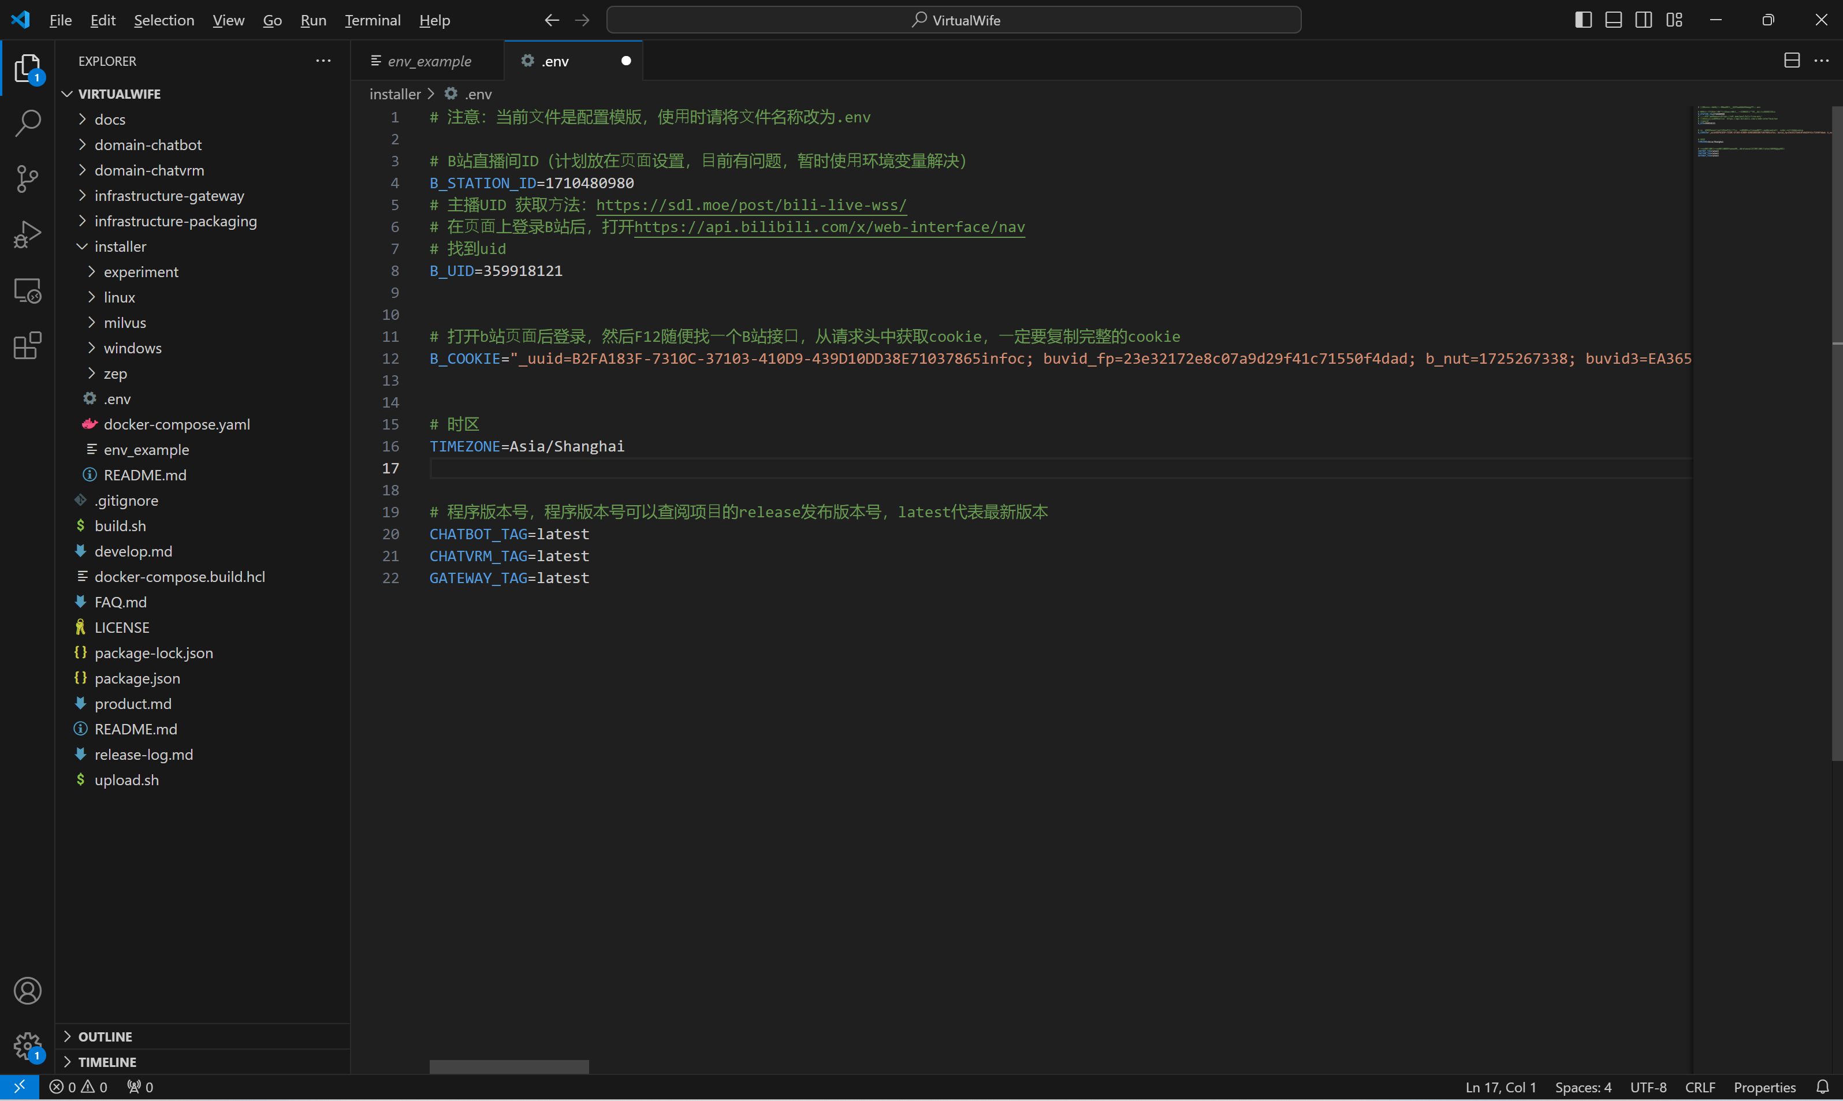The height and width of the screenshot is (1101, 1843).
Task: Open the Manage gear icon
Action: (28, 1046)
